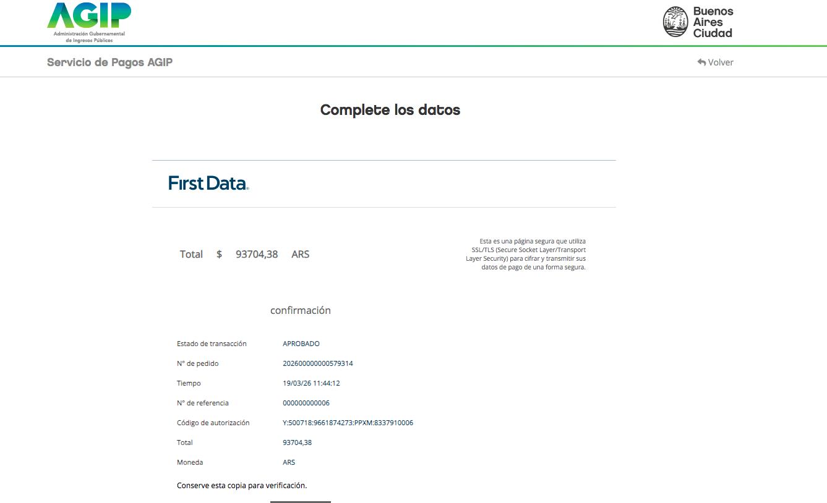Screen dimensions: 827x503
Task: Click the confirmación heading
Action: pyautogui.click(x=301, y=310)
